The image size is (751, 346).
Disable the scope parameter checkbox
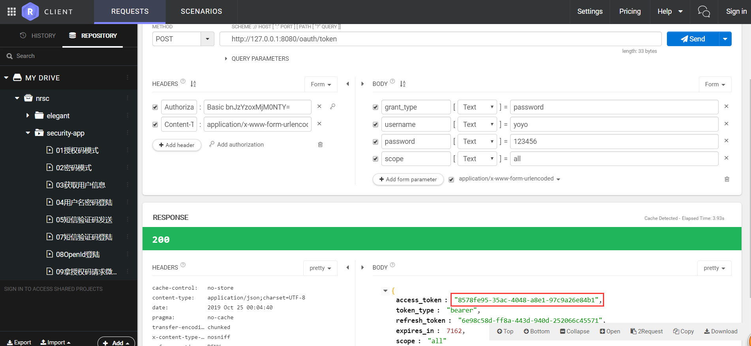375,159
